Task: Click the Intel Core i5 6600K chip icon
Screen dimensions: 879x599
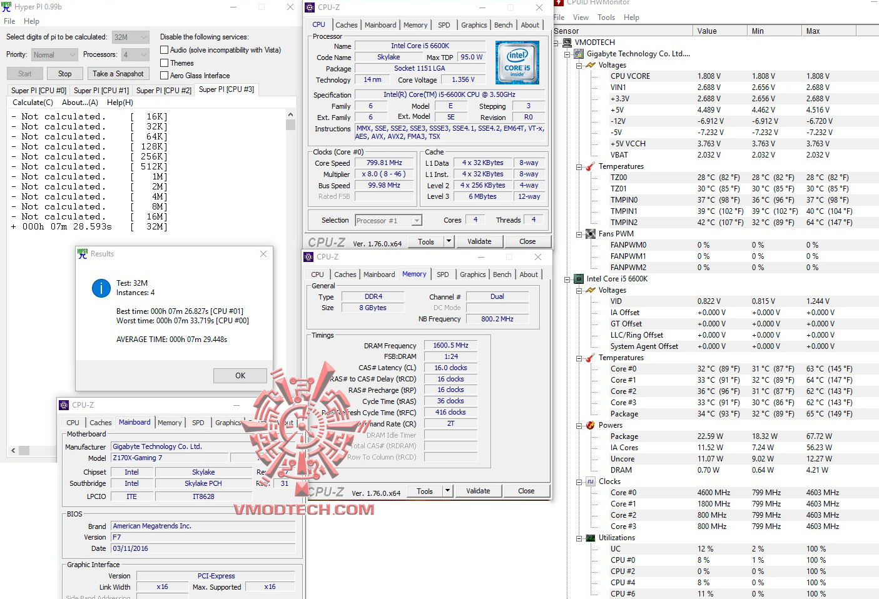Action: pos(579,279)
